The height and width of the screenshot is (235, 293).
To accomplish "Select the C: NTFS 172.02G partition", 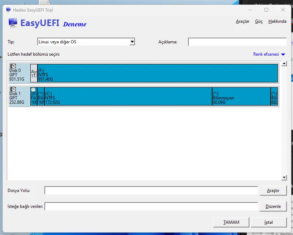I will click(128, 96).
